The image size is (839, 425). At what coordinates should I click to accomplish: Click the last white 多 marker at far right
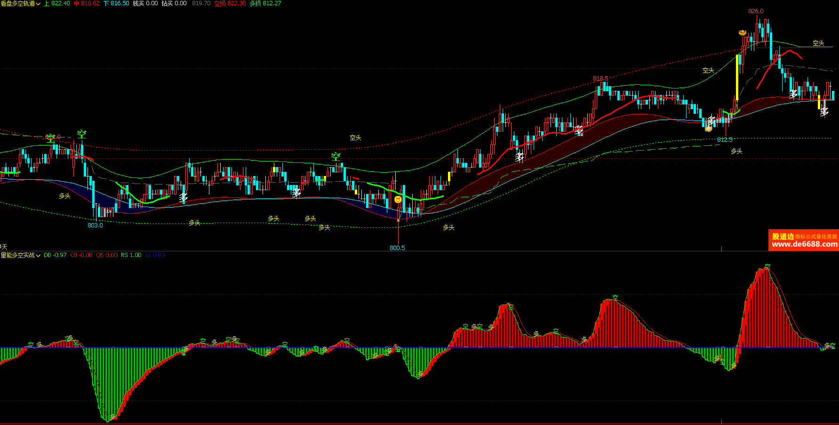824,112
